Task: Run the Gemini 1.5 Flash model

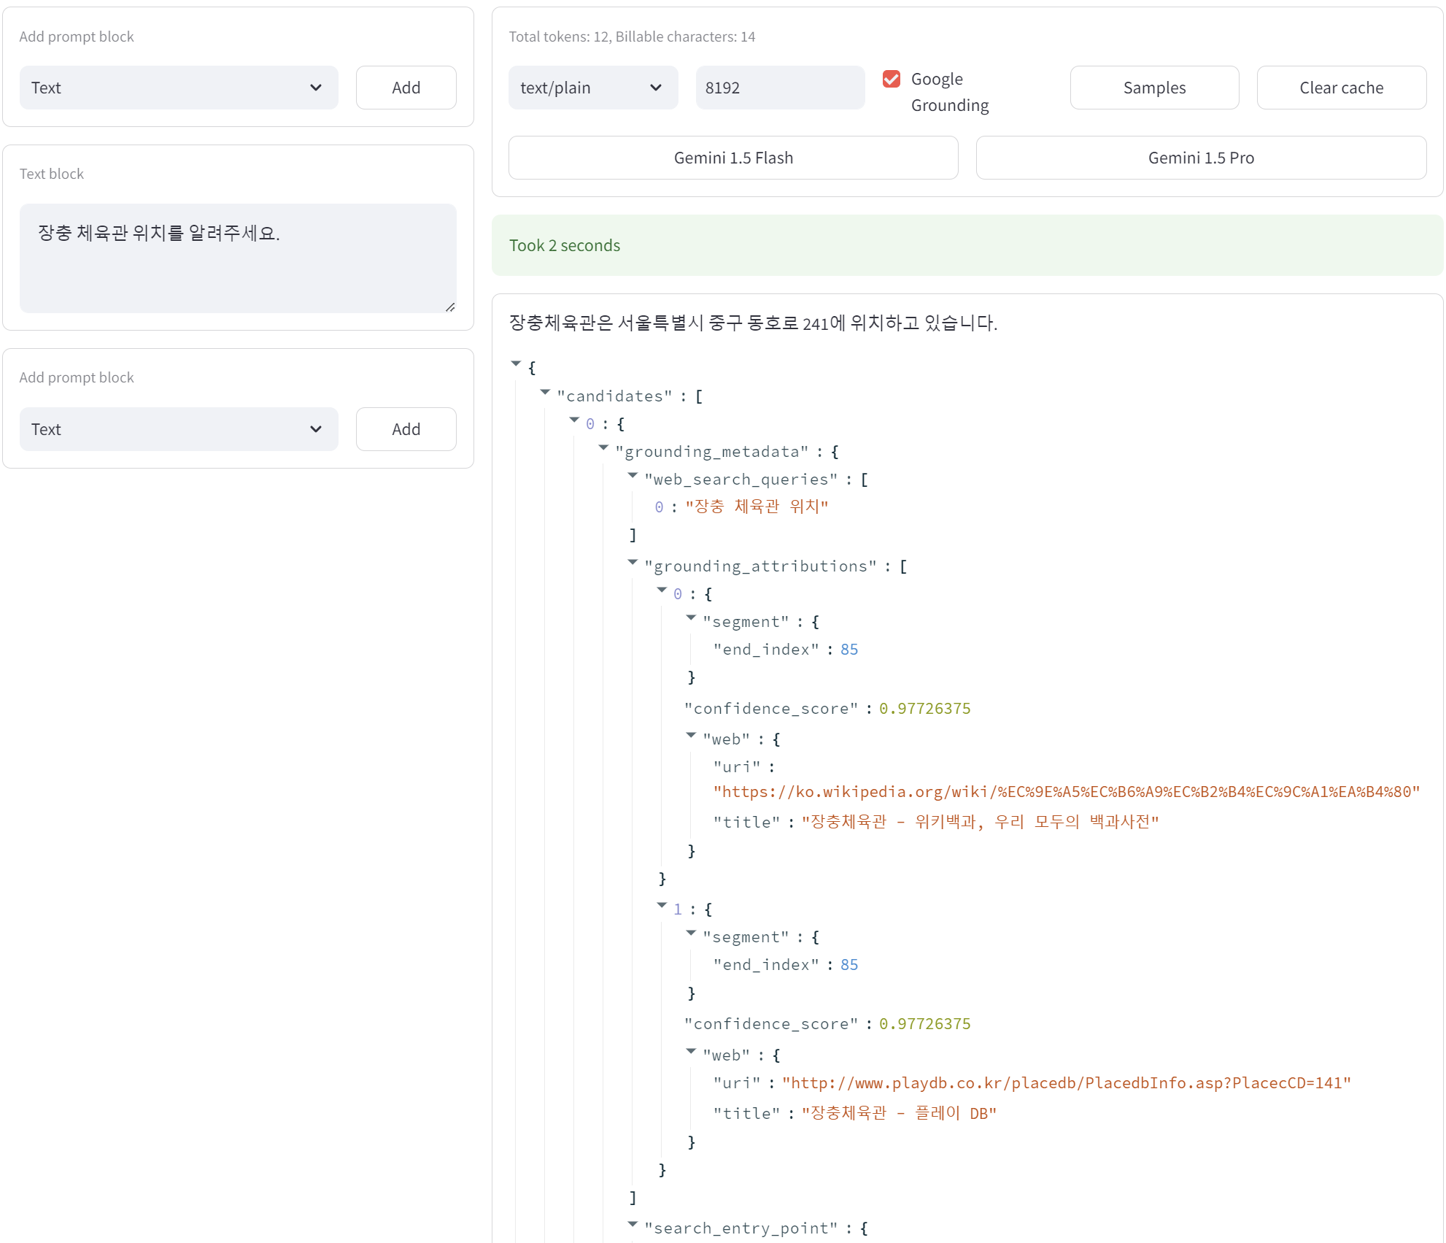Action: (x=732, y=158)
